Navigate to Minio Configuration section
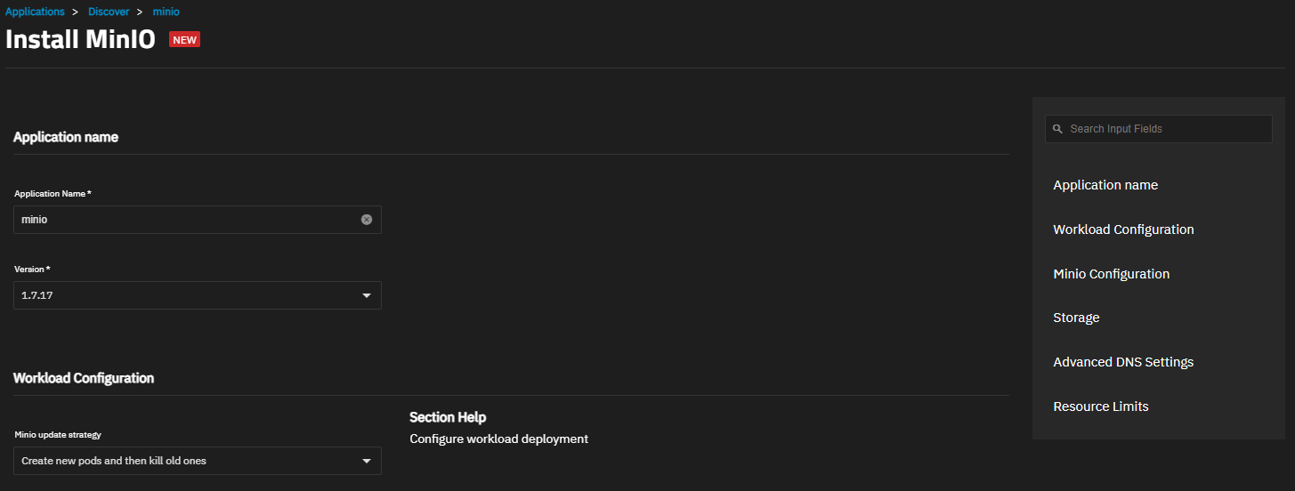Image resolution: width=1295 pixels, height=491 pixels. click(1111, 274)
